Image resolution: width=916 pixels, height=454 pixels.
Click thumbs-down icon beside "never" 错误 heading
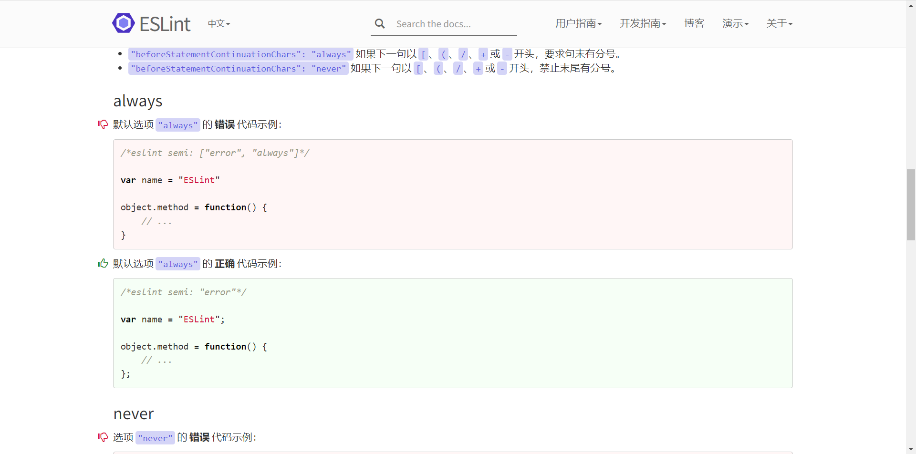(103, 437)
